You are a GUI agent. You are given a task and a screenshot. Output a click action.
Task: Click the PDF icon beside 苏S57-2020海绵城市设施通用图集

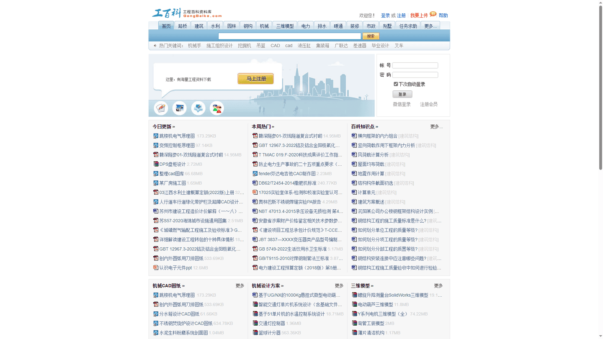pos(156,221)
